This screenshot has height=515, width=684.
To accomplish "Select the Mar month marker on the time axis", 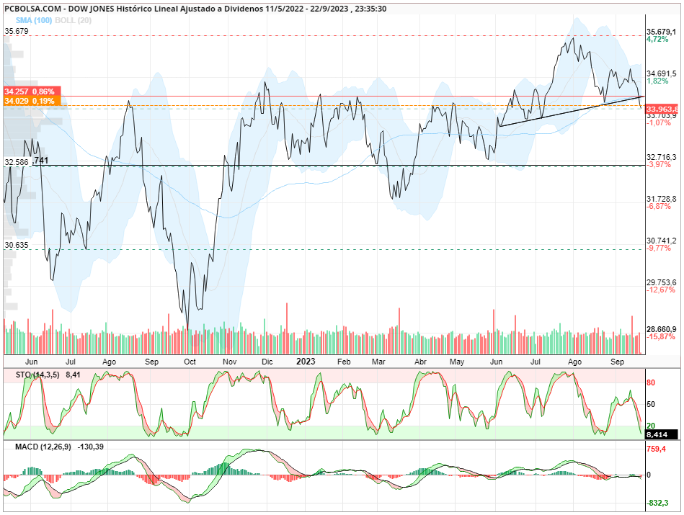I will coord(378,362).
